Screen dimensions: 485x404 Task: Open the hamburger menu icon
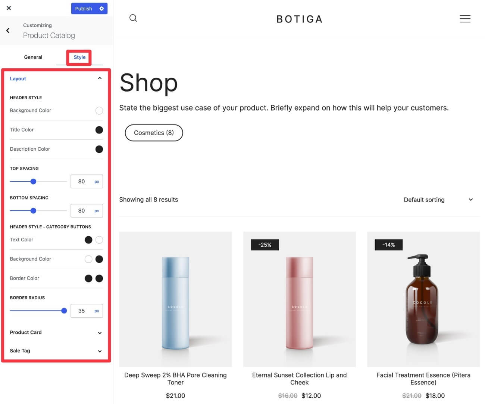(465, 19)
